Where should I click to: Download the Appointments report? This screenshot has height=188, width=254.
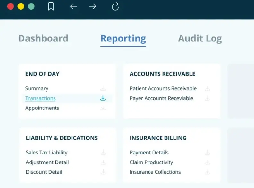[x=103, y=108]
